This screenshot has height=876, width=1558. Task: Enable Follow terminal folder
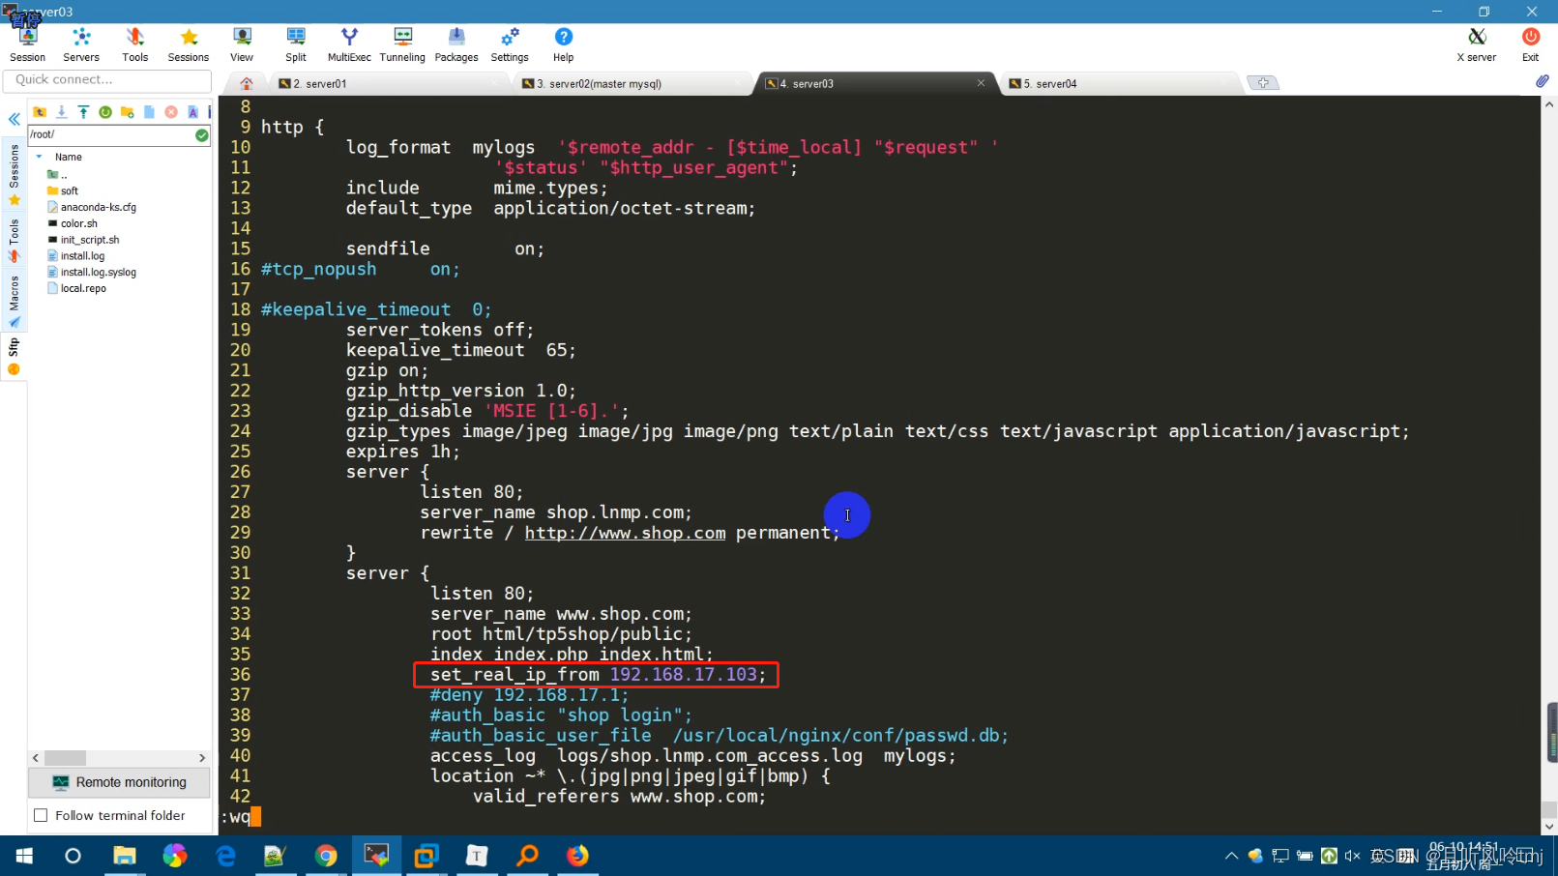click(x=41, y=815)
